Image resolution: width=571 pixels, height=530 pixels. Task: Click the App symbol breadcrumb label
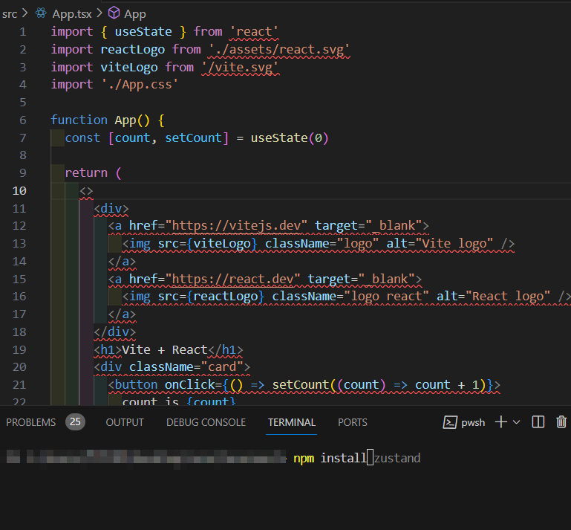point(135,14)
